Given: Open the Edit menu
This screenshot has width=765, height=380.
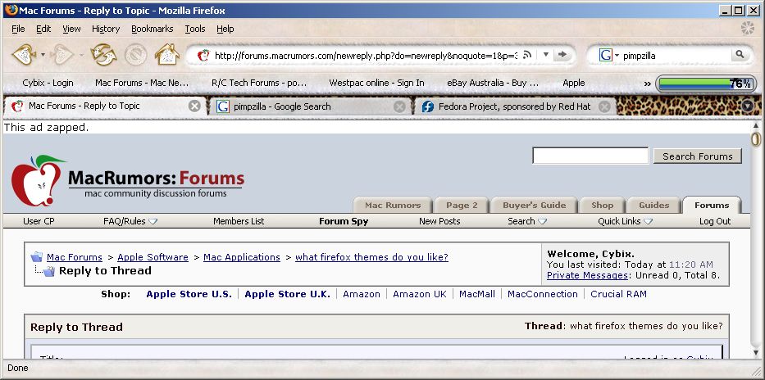Looking at the screenshot, I should point(43,29).
